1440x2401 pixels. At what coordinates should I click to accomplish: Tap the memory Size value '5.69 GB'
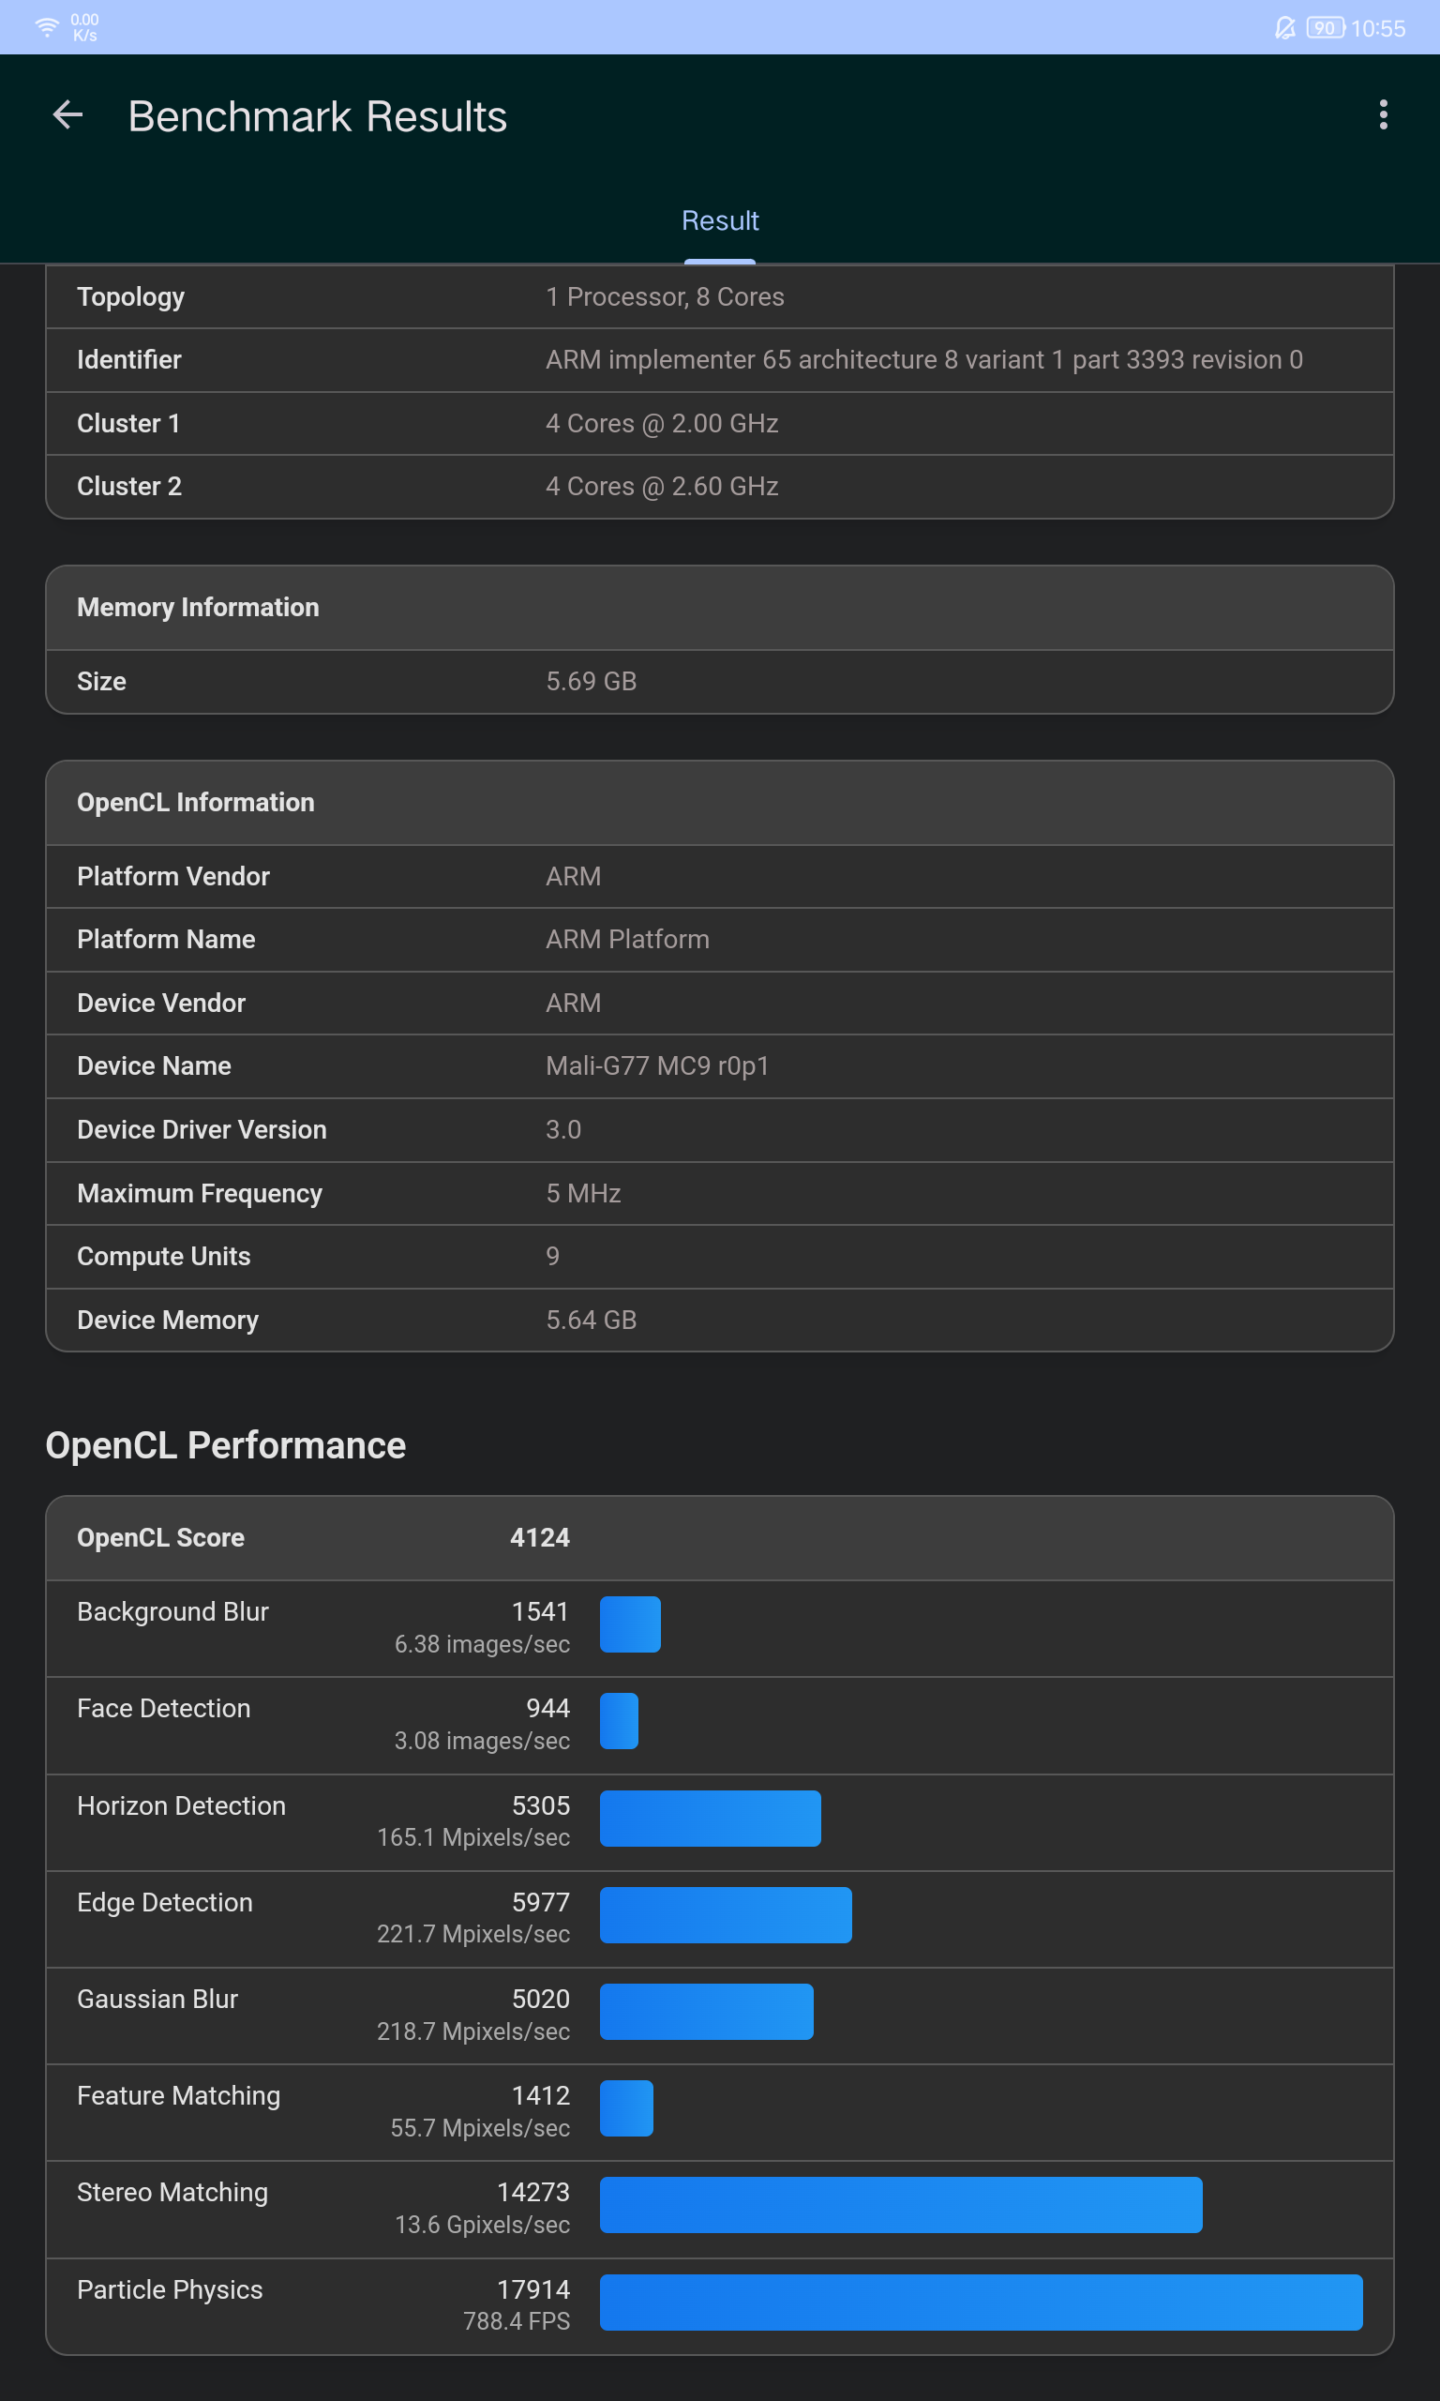click(591, 681)
